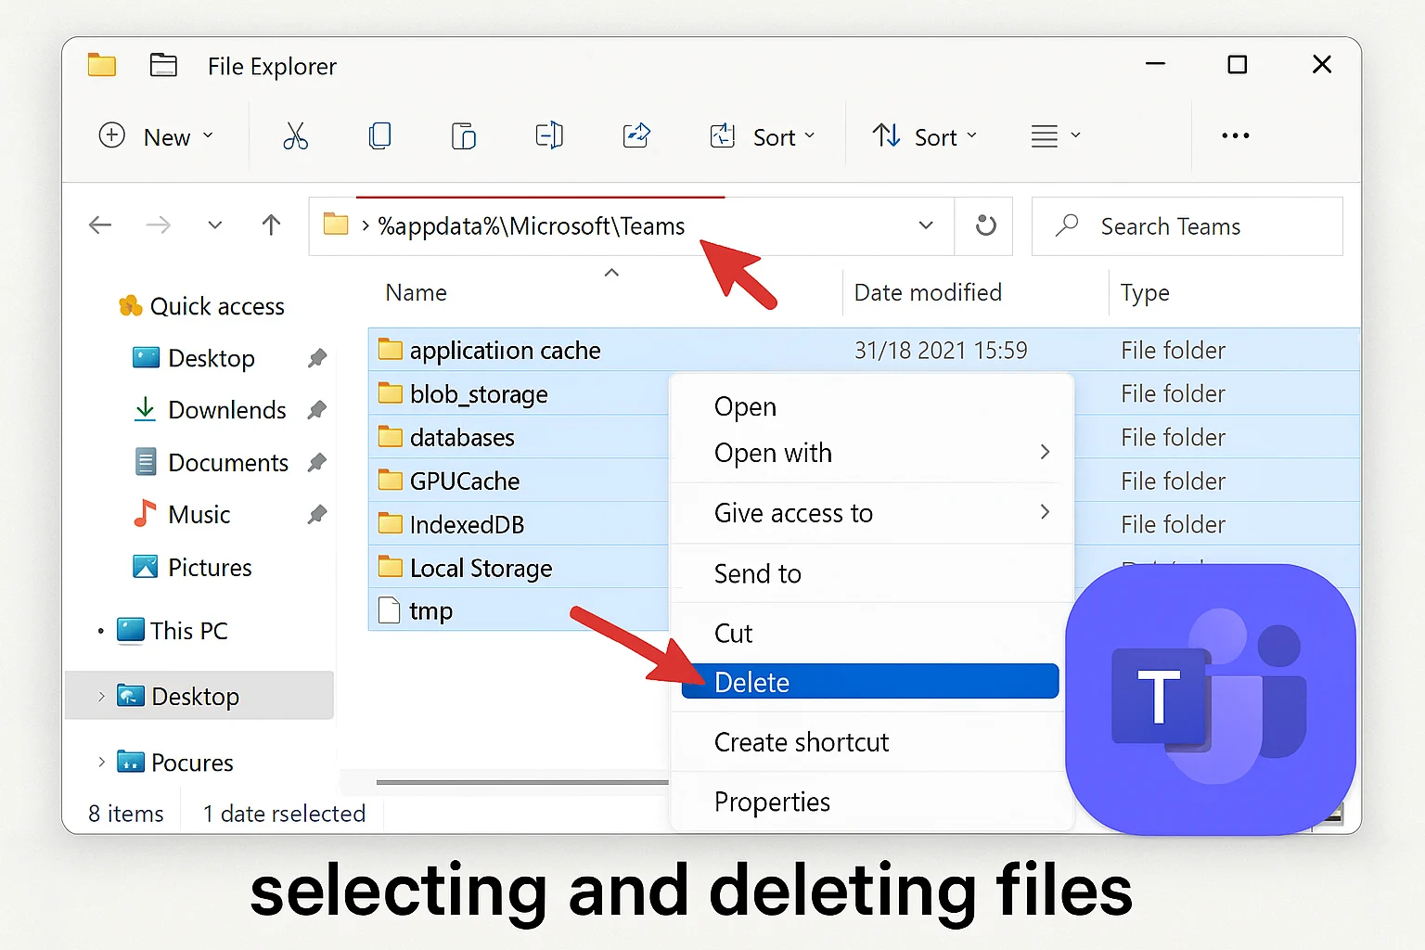Open Desktop under Quick access
Viewport: 1425px width, 950px height.
point(194,358)
